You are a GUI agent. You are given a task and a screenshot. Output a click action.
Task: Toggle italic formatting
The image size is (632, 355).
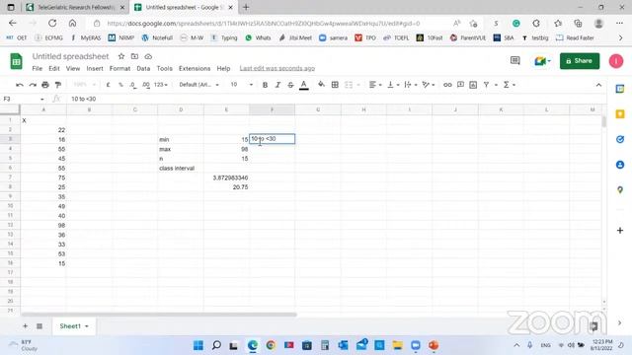[x=277, y=85]
